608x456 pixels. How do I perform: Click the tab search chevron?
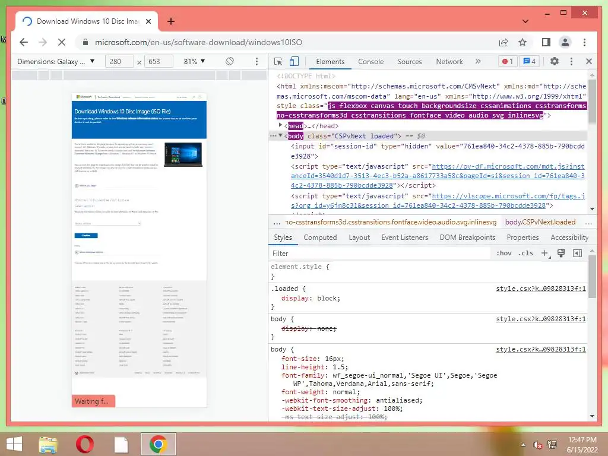point(525,21)
